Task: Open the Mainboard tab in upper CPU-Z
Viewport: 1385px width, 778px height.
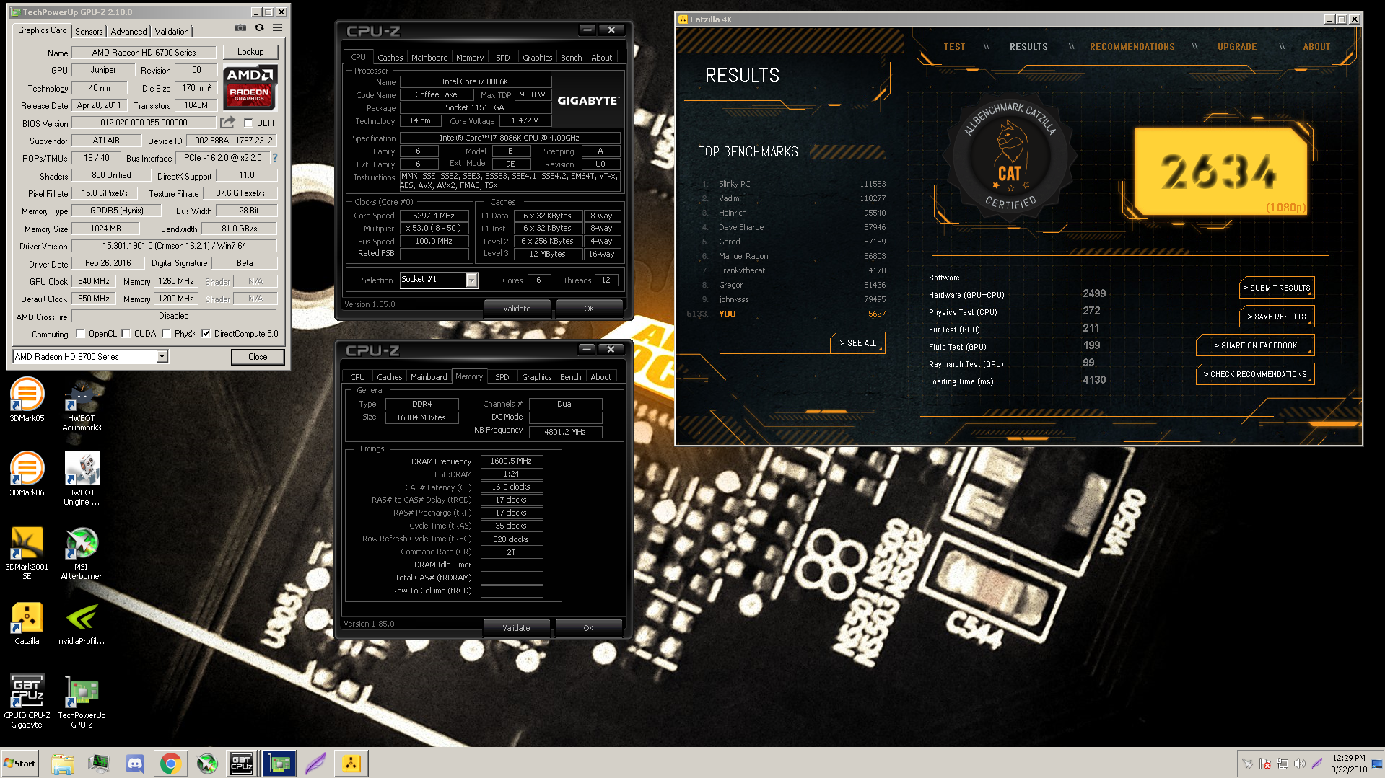Action: (429, 58)
